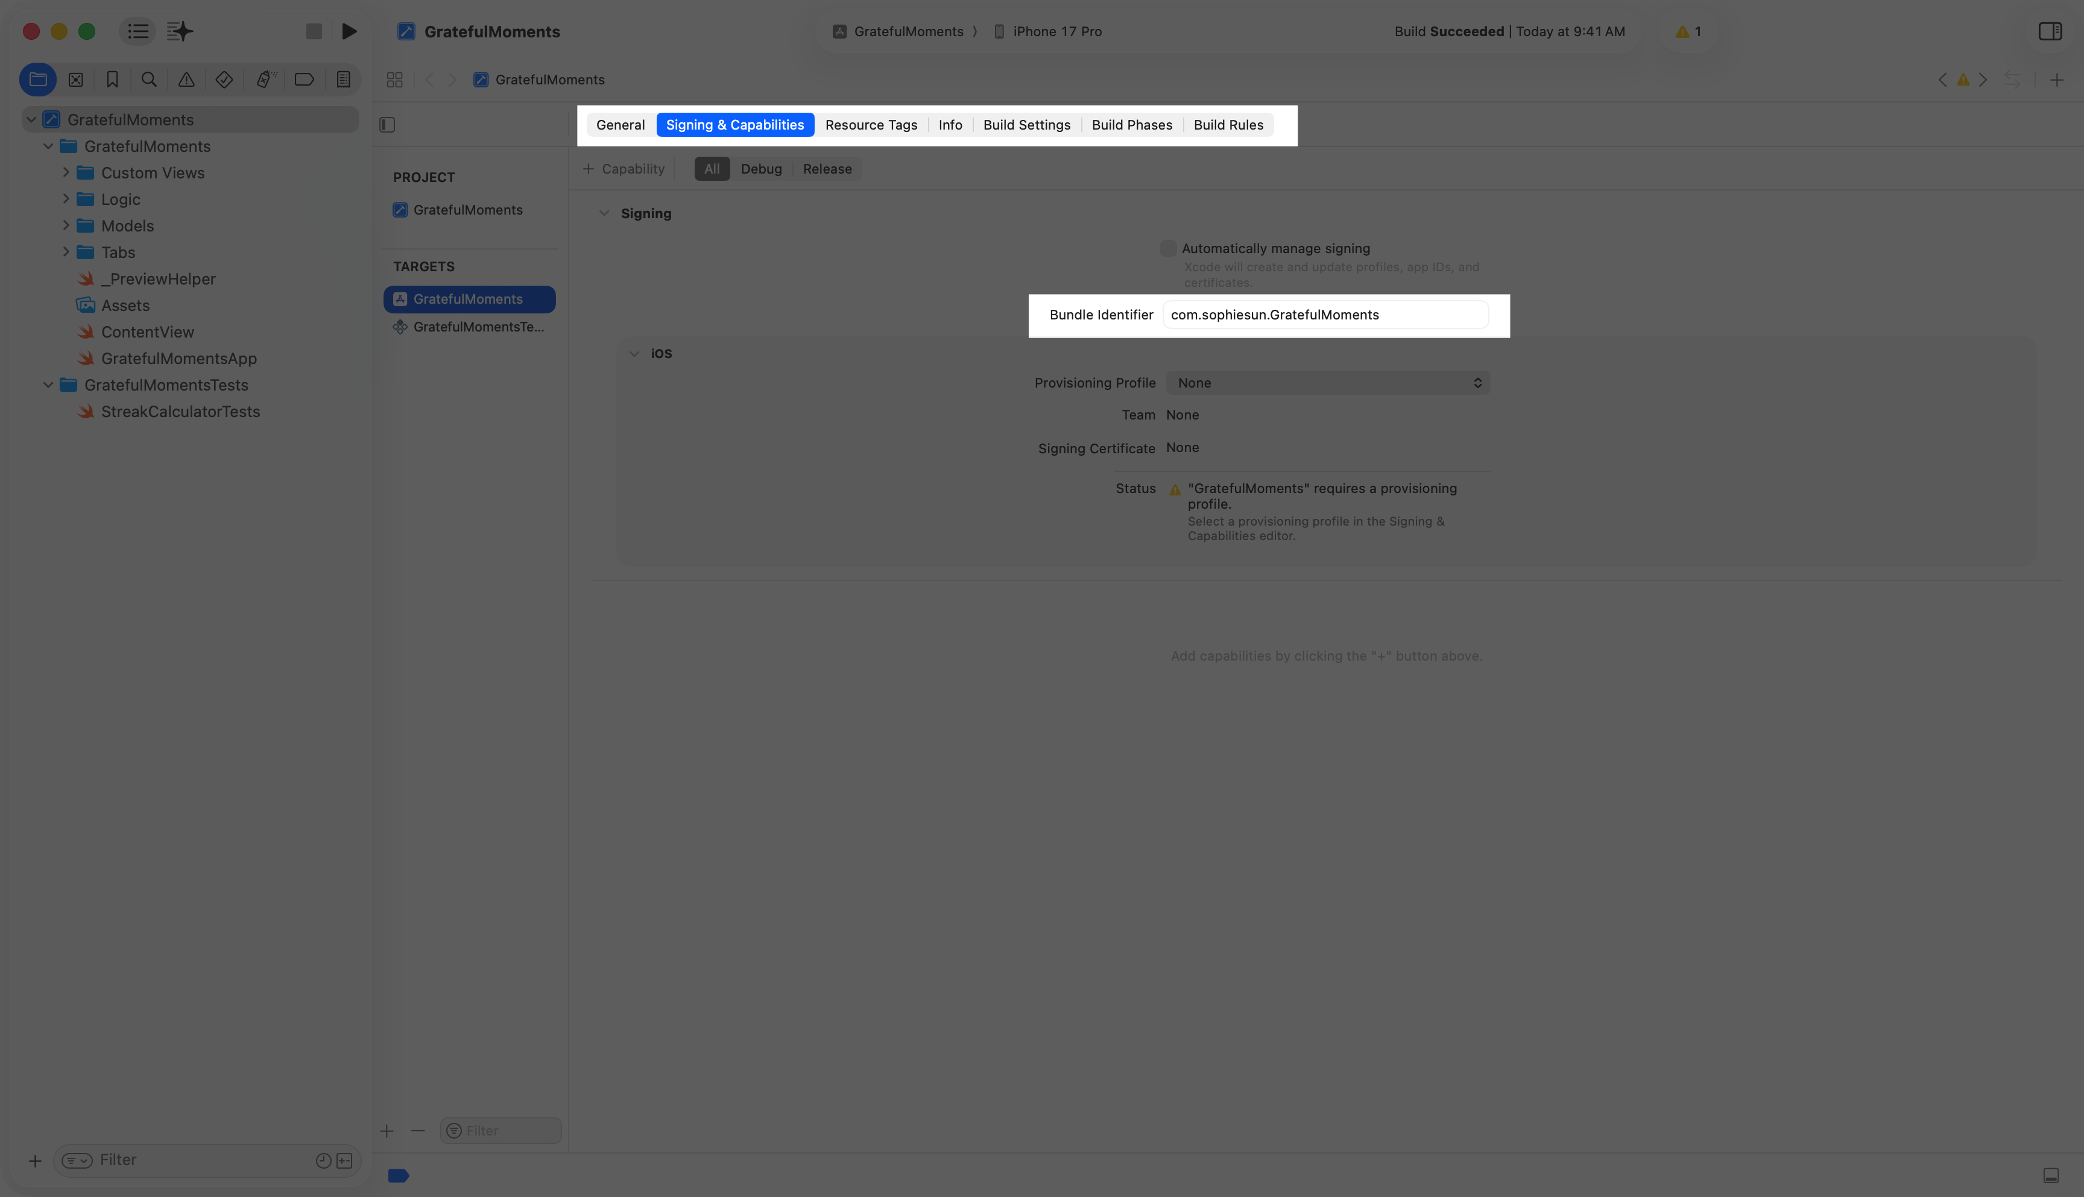The height and width of the screenshot is (1197, 2084).
Task: Select the iPhone 17 Pro run destination
Action: coord(1048,31)
